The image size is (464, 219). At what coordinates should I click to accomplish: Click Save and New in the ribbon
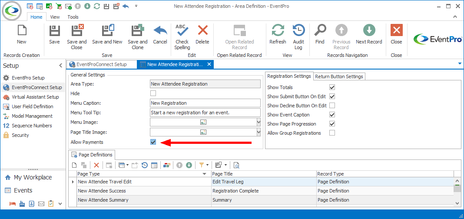tap(107, 35)
